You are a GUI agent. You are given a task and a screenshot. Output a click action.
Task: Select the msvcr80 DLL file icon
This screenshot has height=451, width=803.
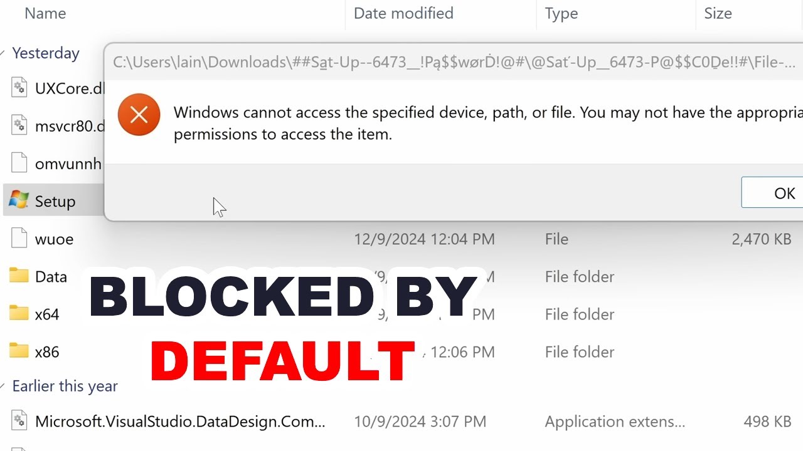click(x=19, y=126)
